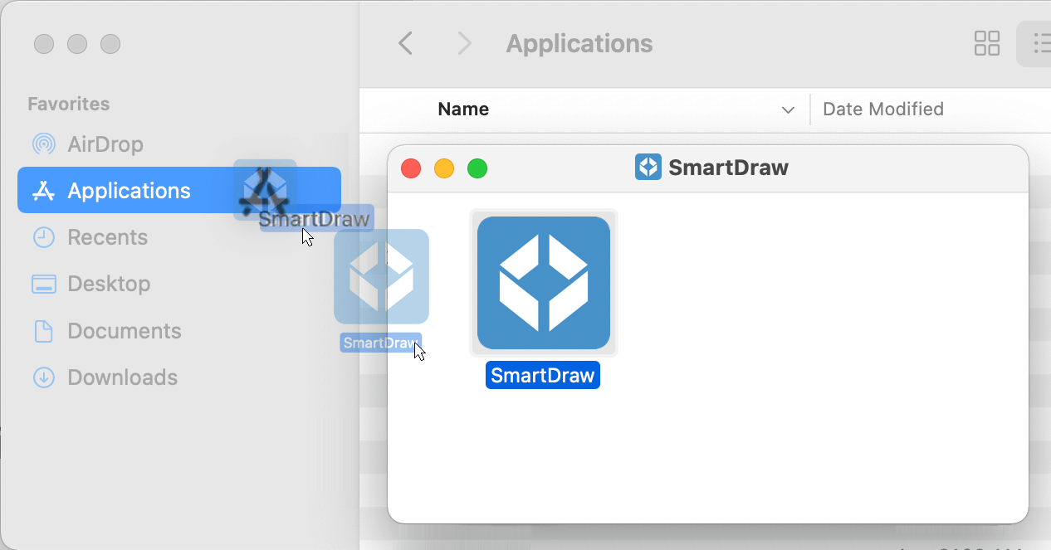The image size is (1051, 550).
Task: Click the back navigation arrow
Action: point(405,43)
